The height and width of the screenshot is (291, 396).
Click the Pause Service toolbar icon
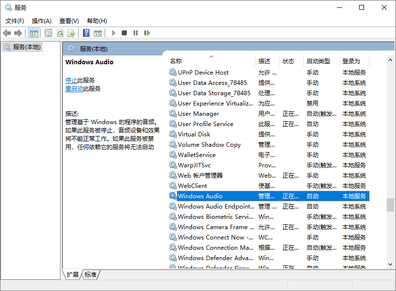[136, 33]
